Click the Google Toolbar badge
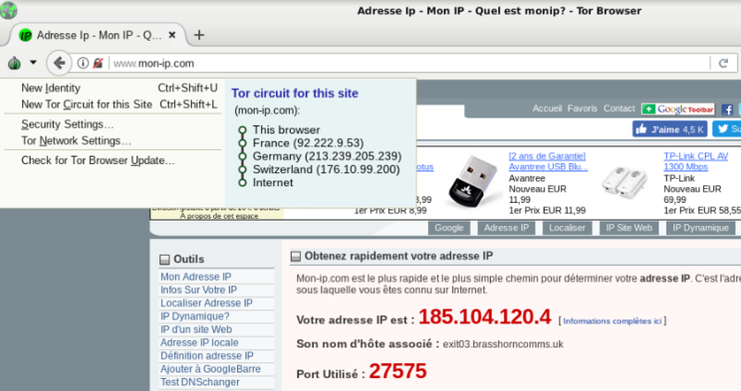 tap(678, 109)
